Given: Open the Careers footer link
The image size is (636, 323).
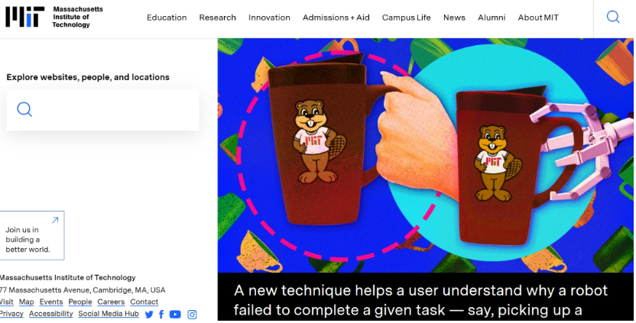Looking at the screenshot, I should [x=111, y=302].
